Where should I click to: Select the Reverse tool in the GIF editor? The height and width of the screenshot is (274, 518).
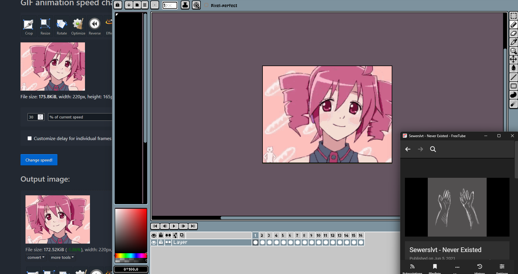(x=95, y=26)
